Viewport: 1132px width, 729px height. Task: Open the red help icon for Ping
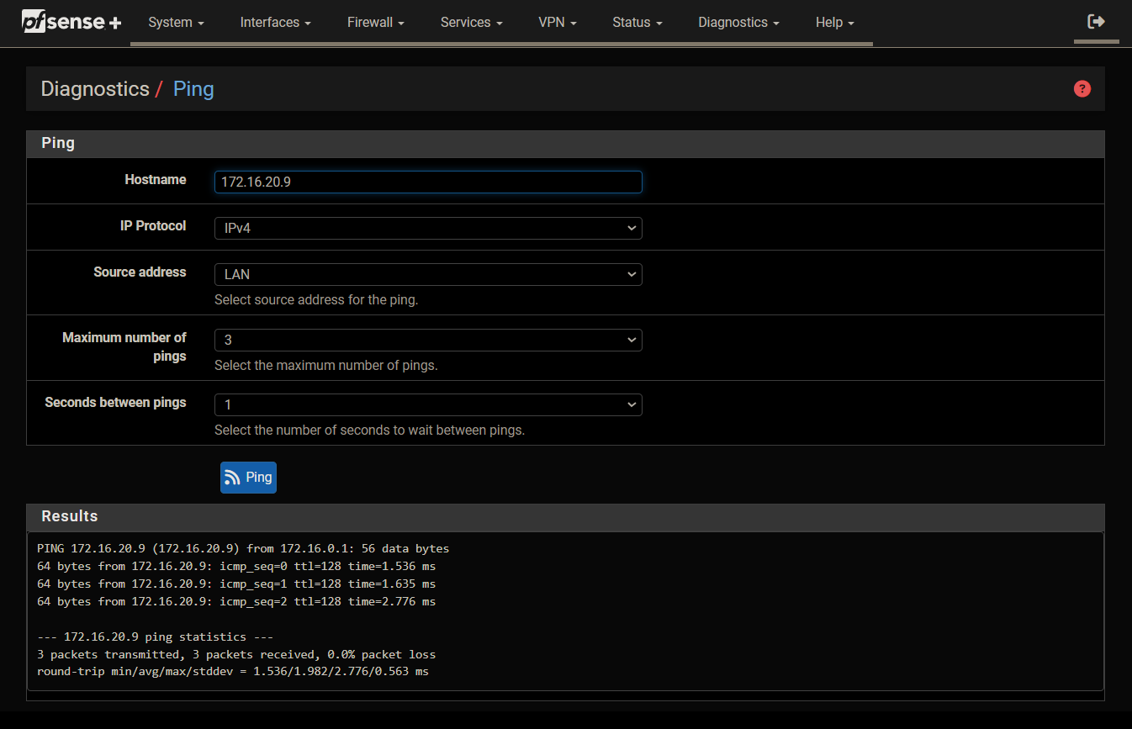pyautogui.click(x=1082, y=88)
